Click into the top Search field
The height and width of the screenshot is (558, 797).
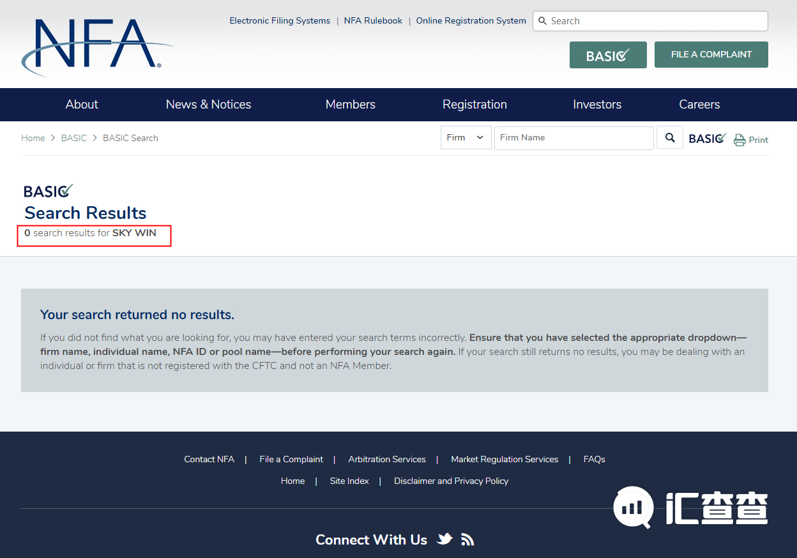coord(650,20)
